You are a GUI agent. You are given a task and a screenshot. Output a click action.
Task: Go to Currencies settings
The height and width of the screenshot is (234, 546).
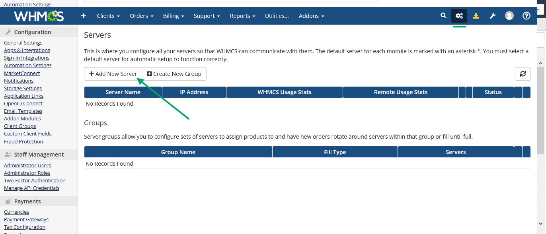point(16,212)
